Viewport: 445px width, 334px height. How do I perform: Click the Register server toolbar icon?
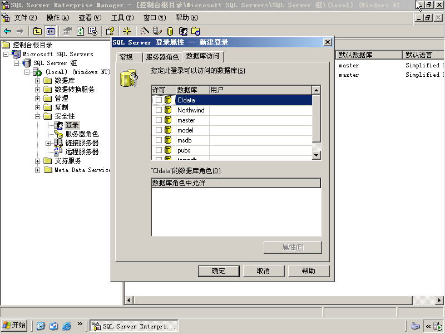(x=157, y=31)
